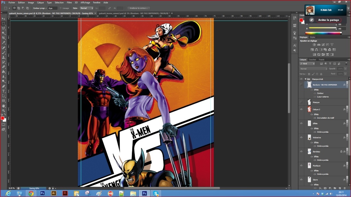
Task: Select the Crop tool
Action: click(x=3, y=38)
